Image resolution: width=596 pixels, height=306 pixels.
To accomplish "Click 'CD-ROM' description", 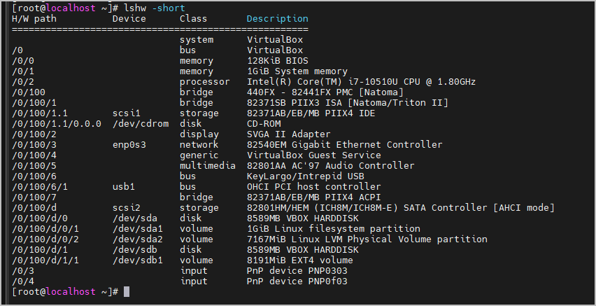I will (x=264, y=124).
